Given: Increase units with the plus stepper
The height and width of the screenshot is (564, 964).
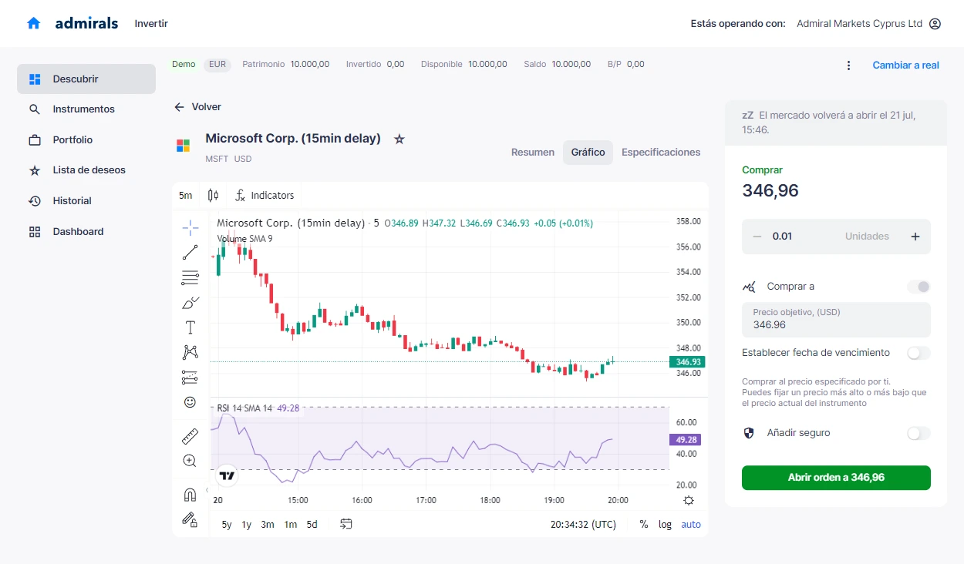Looking at the screenshot, I should [915, 237].
